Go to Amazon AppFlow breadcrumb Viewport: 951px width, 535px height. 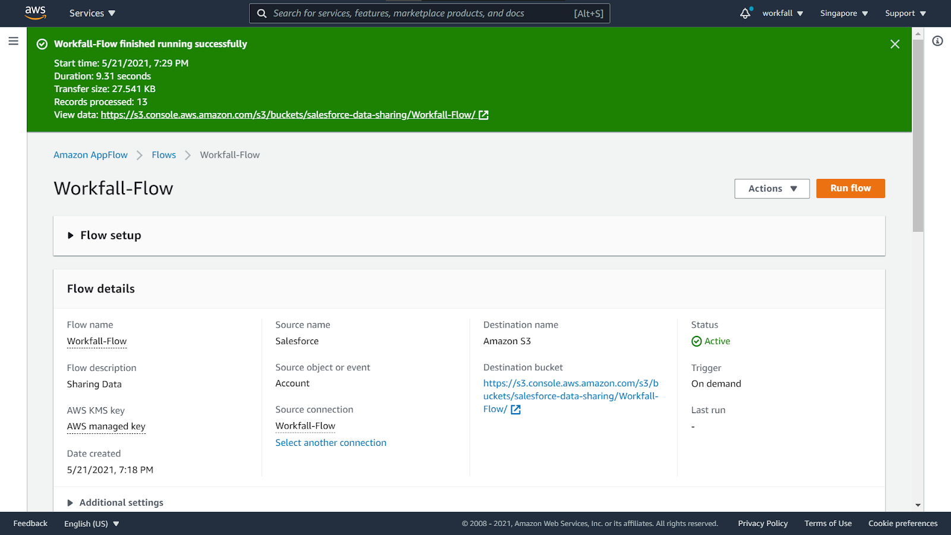point(90,155)
